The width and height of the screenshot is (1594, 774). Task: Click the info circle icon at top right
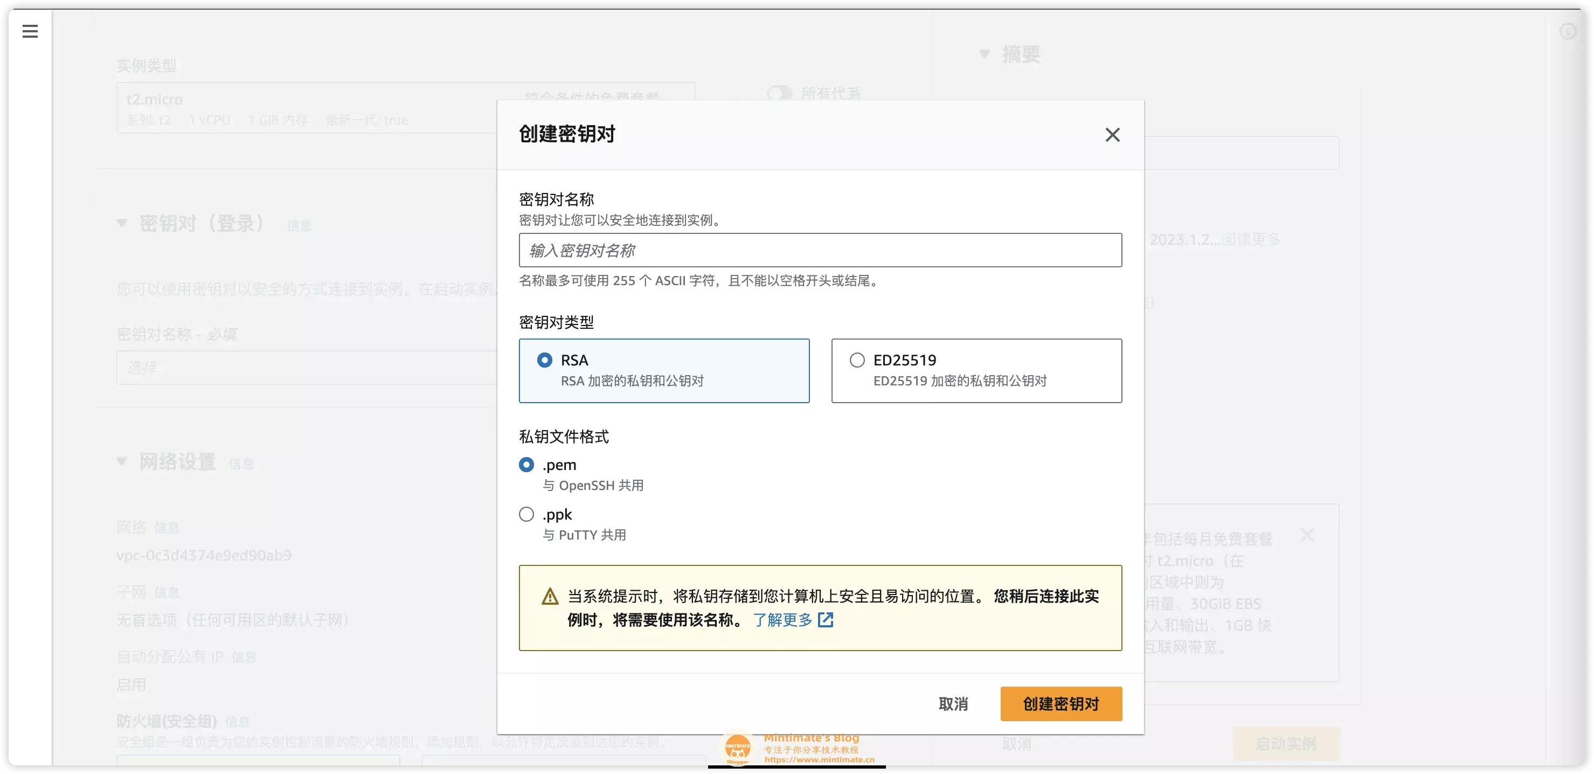[1568, 31]
